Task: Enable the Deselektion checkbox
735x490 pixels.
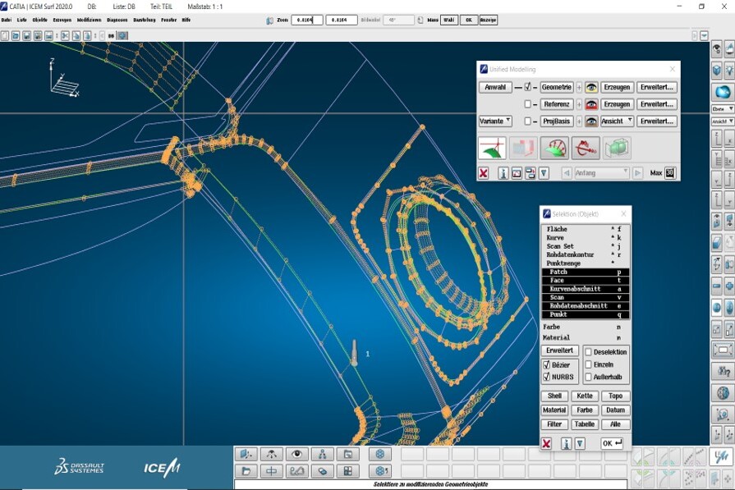Action: point(588,351)
